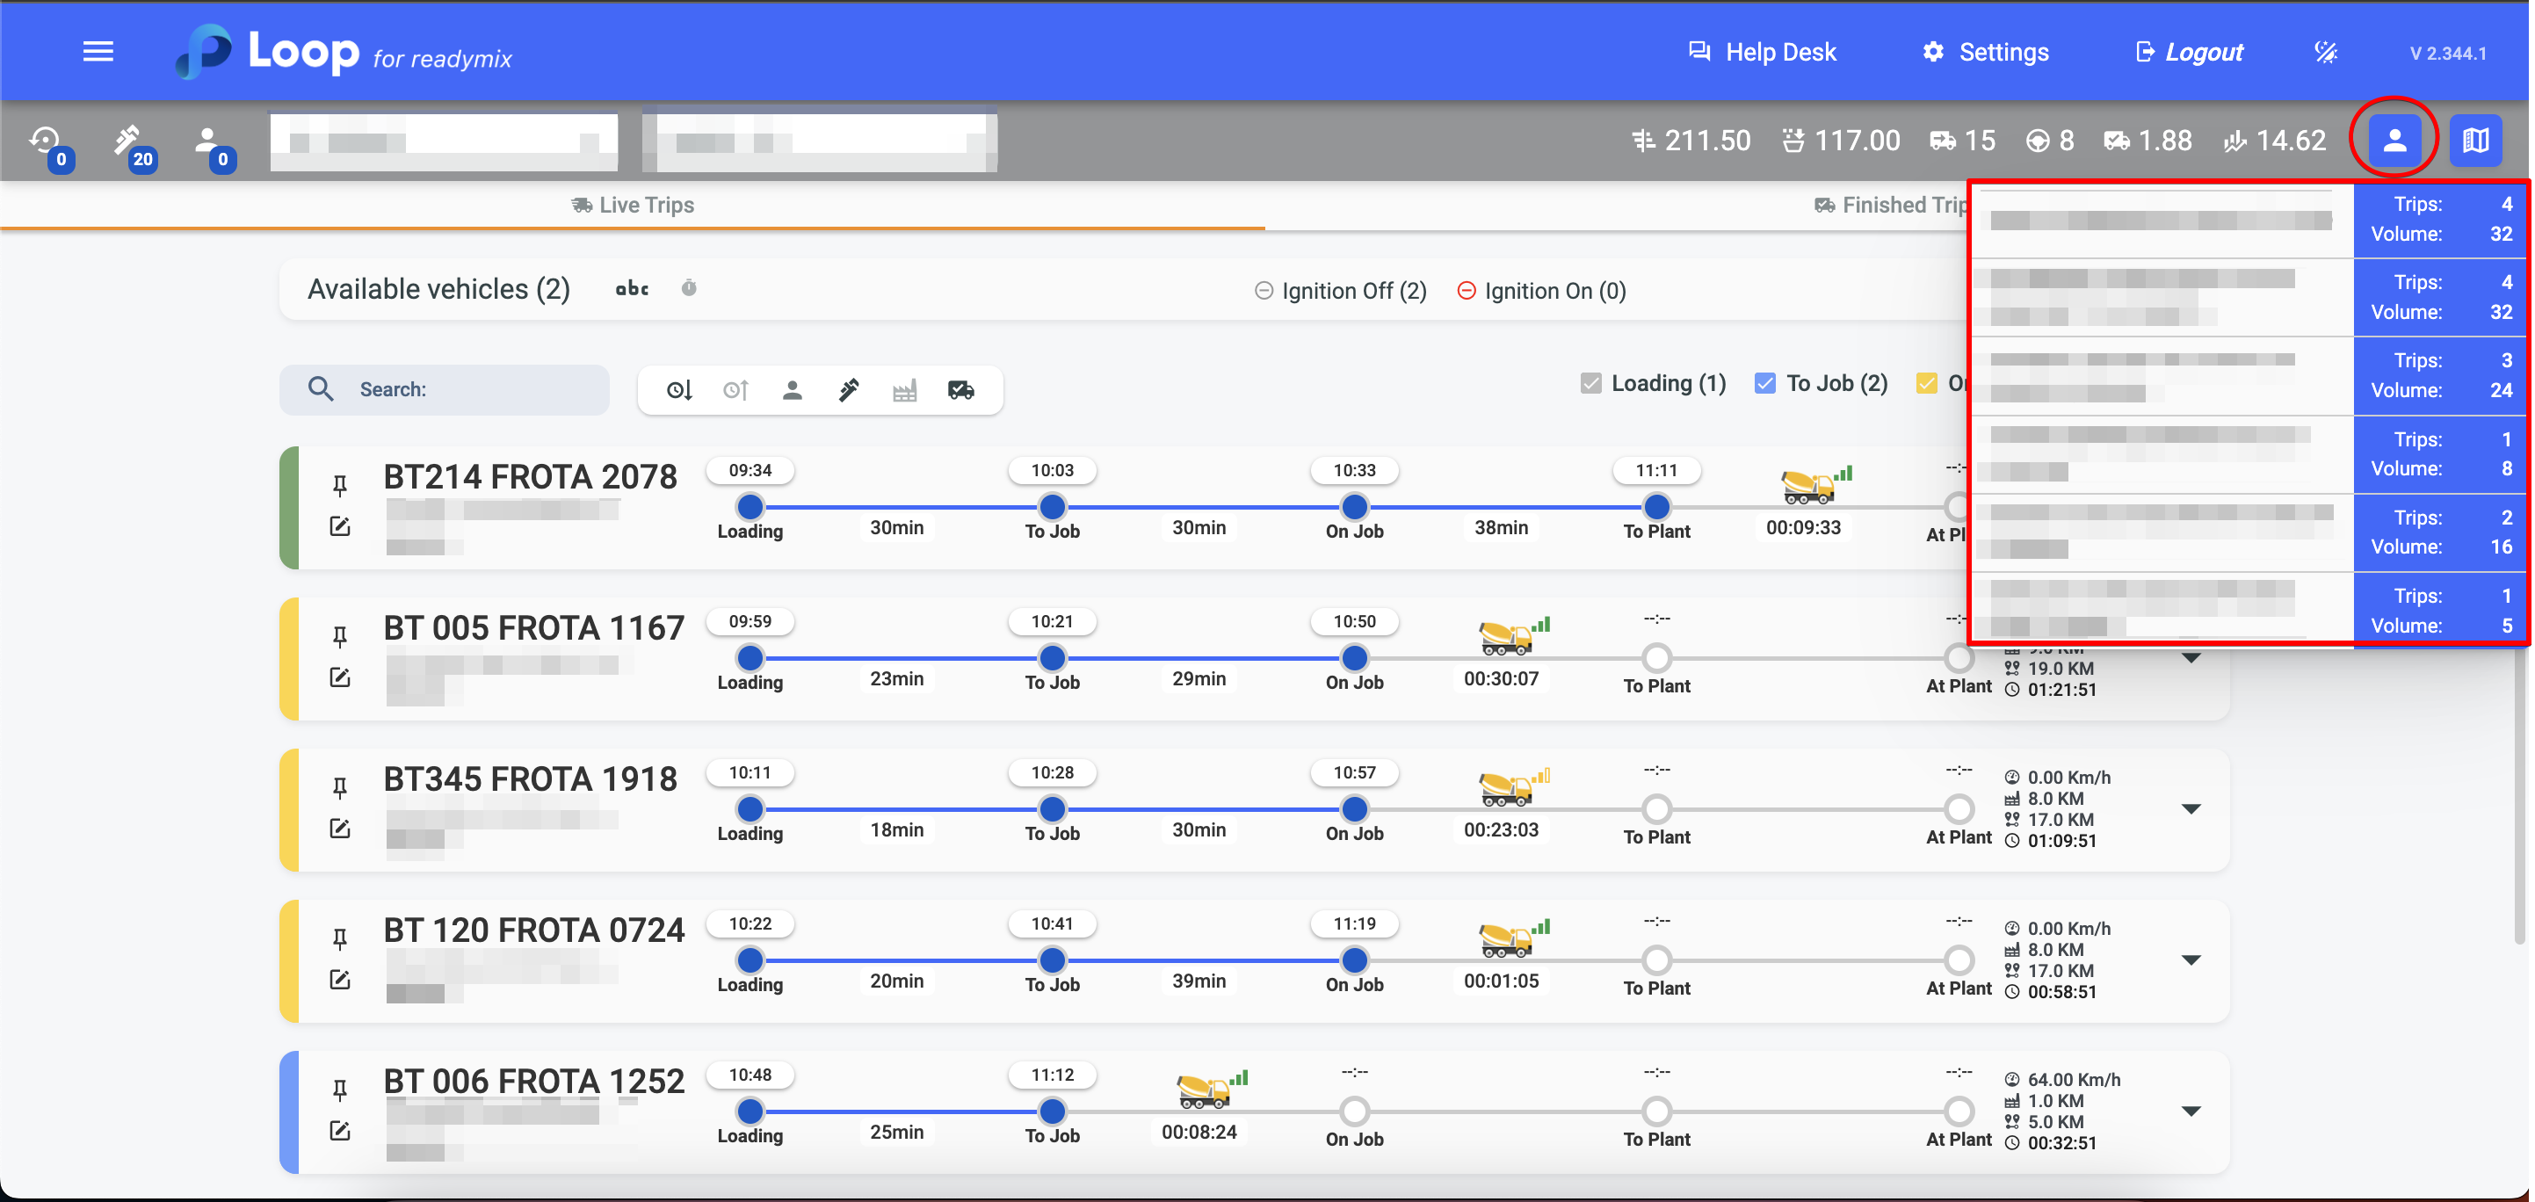Pin the BT214 FROTA 2078 trip
This screenshot has height=1202, width=2535.
click(x=339, y=484)
